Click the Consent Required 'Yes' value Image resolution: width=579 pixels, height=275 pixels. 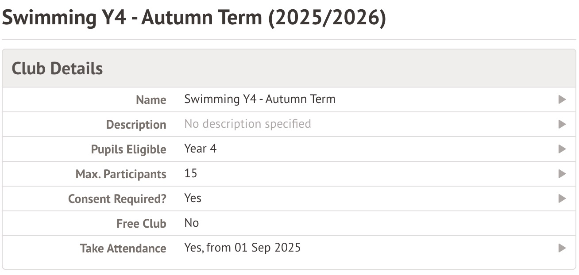(193, 198)
